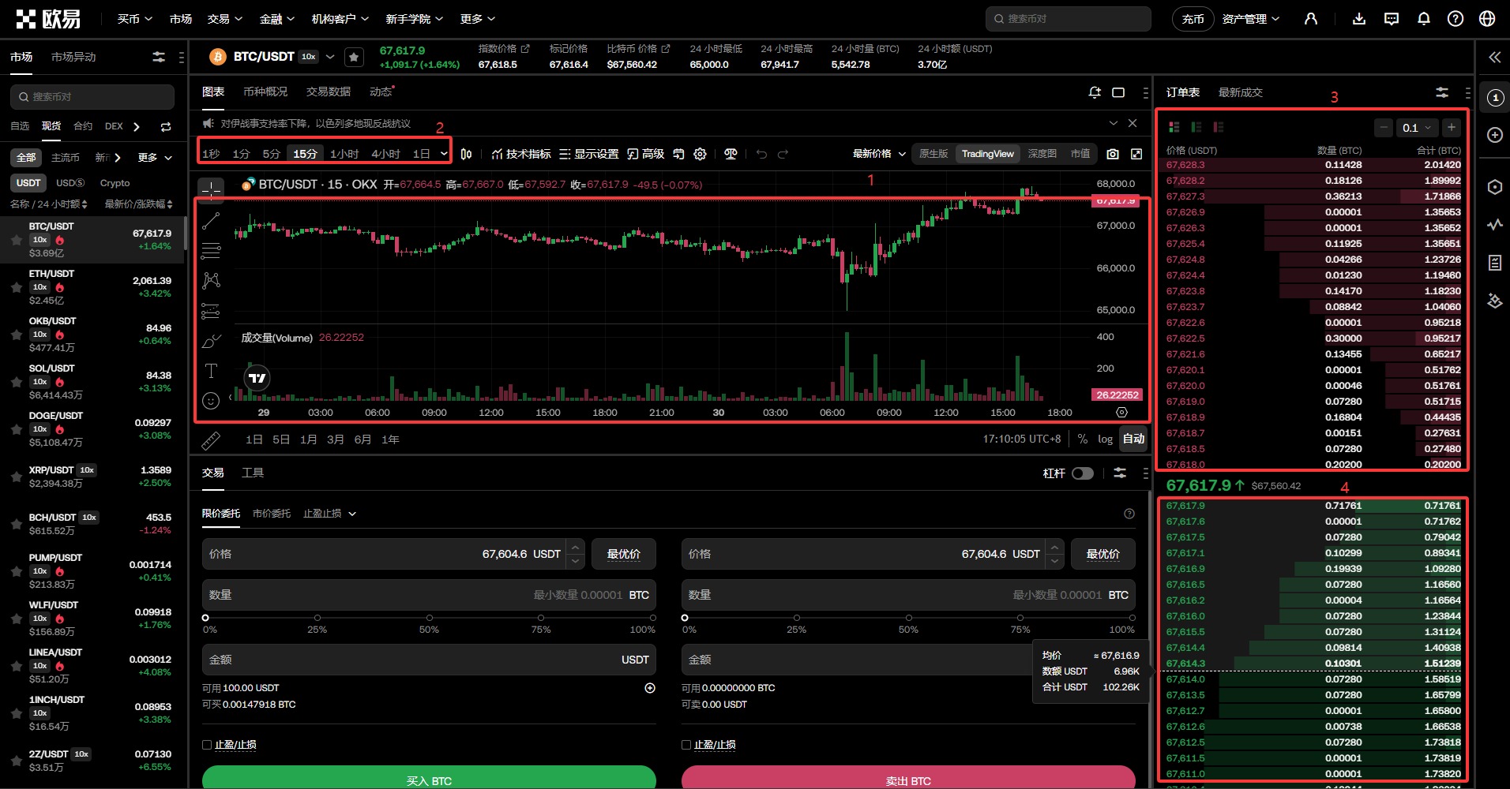Image resolution: width=1510 pixels, height=789 pixels.
Task: Collapse the right sidebar with double chevron
Action: point(1494,57)
